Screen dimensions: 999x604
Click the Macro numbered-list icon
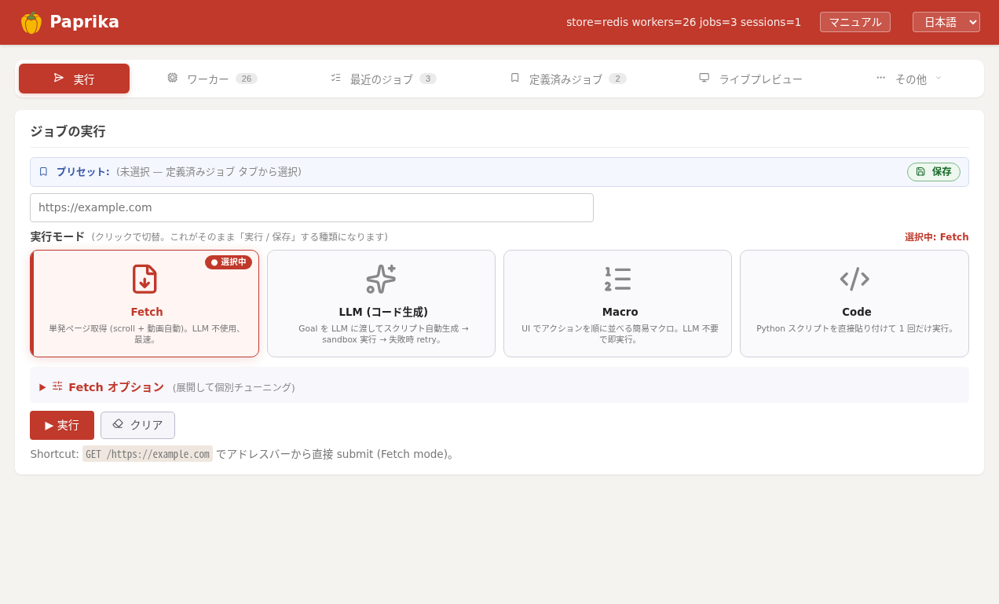click(618, 279)
